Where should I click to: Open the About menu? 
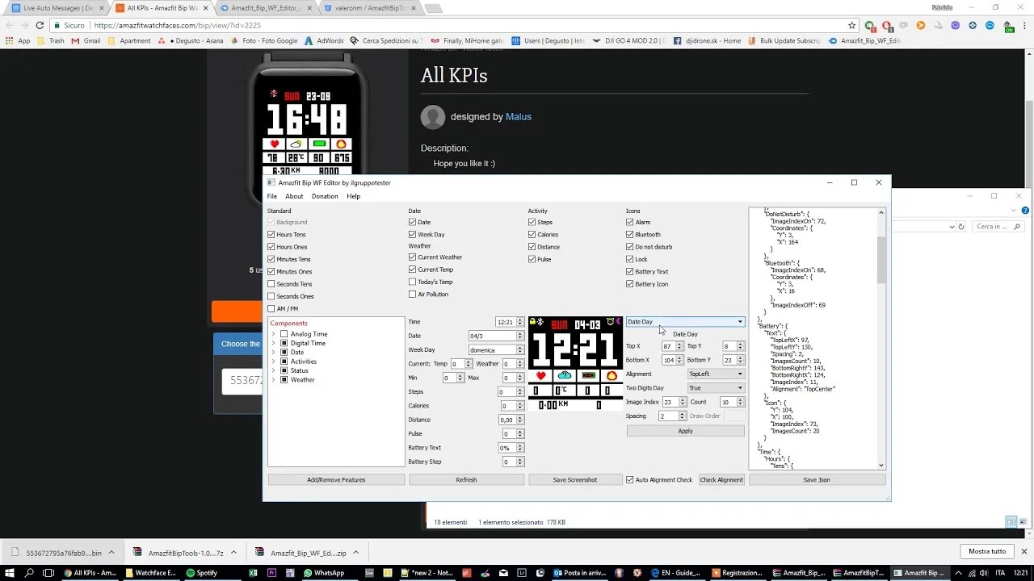click(294, 196)
